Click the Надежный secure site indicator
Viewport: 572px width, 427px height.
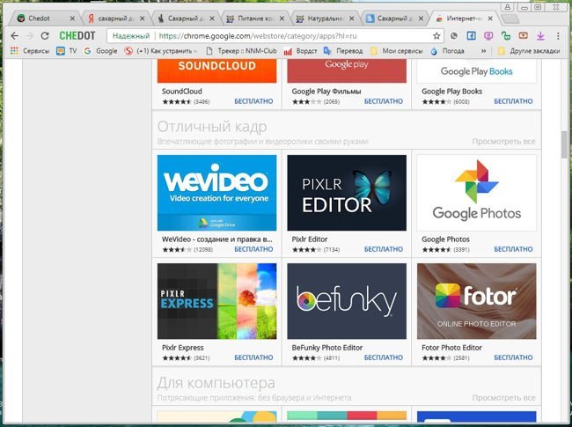[131, 36]
